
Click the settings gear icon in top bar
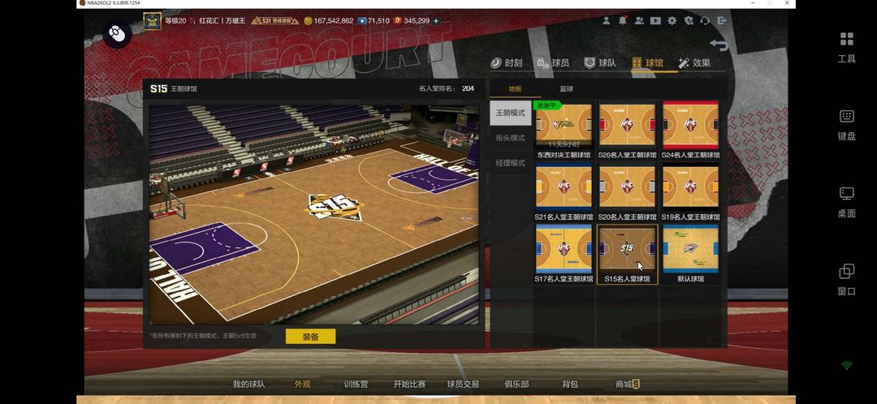pyautogui.click(x=672, y=21)
